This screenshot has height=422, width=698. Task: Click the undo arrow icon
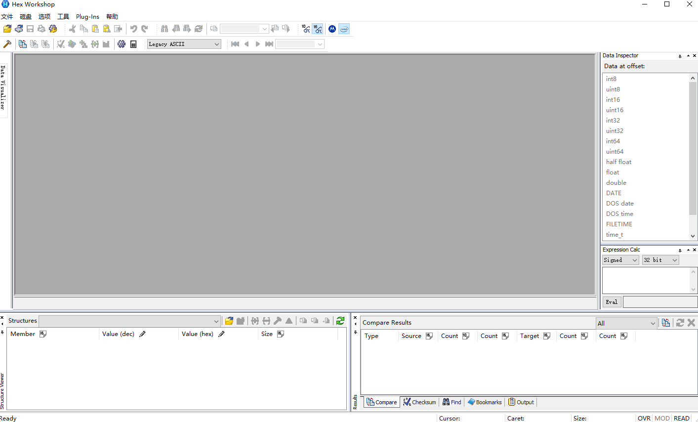click(133, 29)
